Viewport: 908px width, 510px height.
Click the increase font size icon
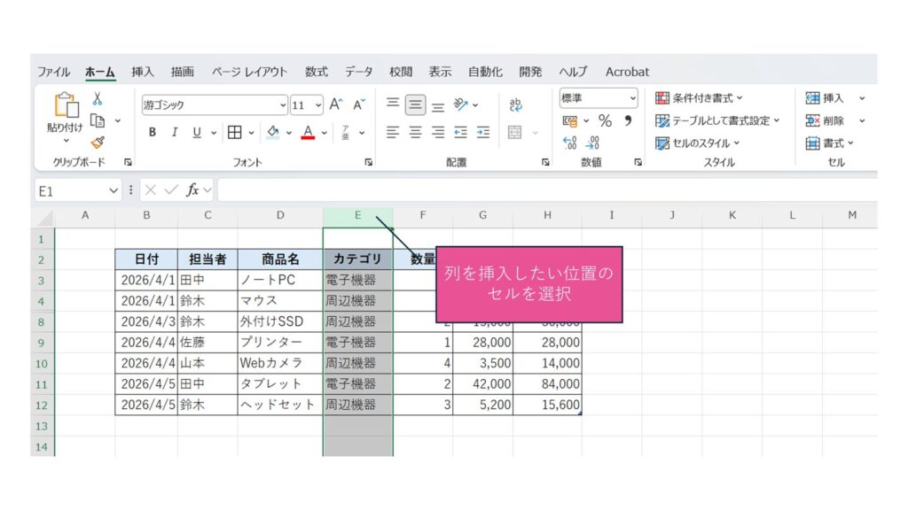coord(336,104)
